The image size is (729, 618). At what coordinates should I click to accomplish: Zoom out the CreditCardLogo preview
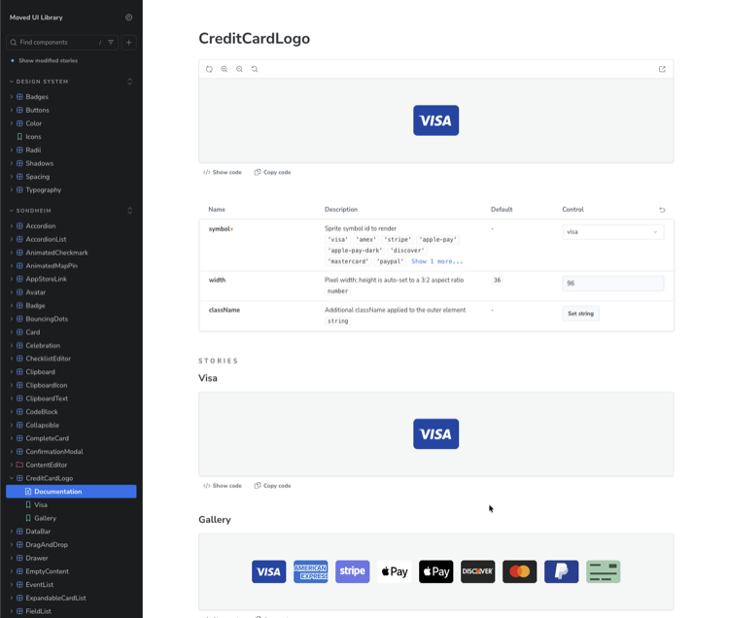pos(239,69)
